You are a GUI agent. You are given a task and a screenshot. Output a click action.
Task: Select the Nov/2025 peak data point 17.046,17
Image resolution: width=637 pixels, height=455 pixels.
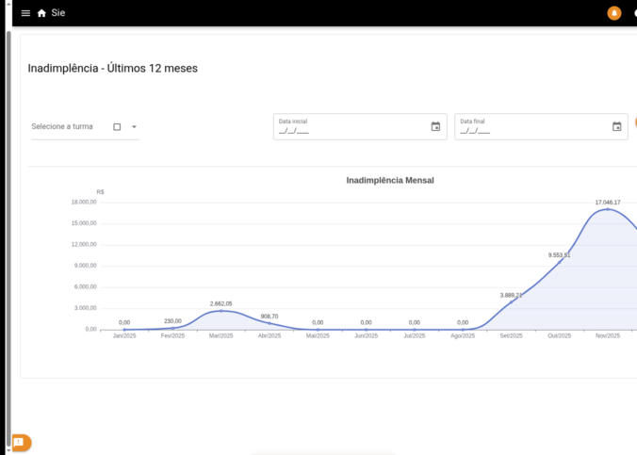pyautogui.click(x=608, y=209)
